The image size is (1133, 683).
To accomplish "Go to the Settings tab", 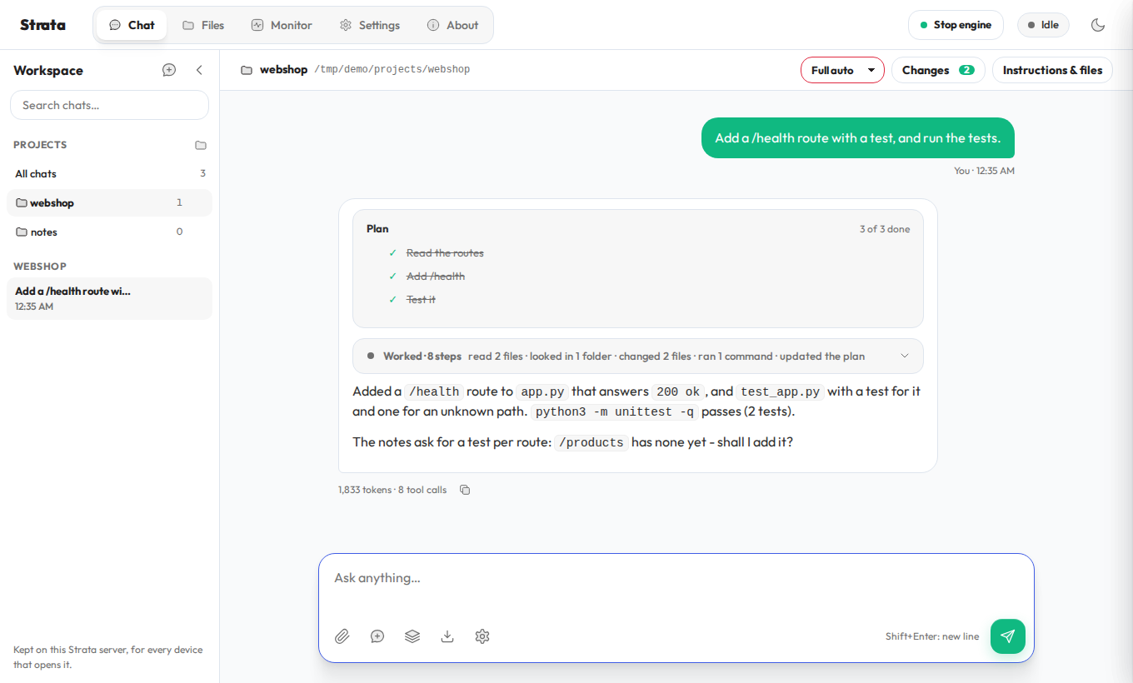I will (369, 25).
